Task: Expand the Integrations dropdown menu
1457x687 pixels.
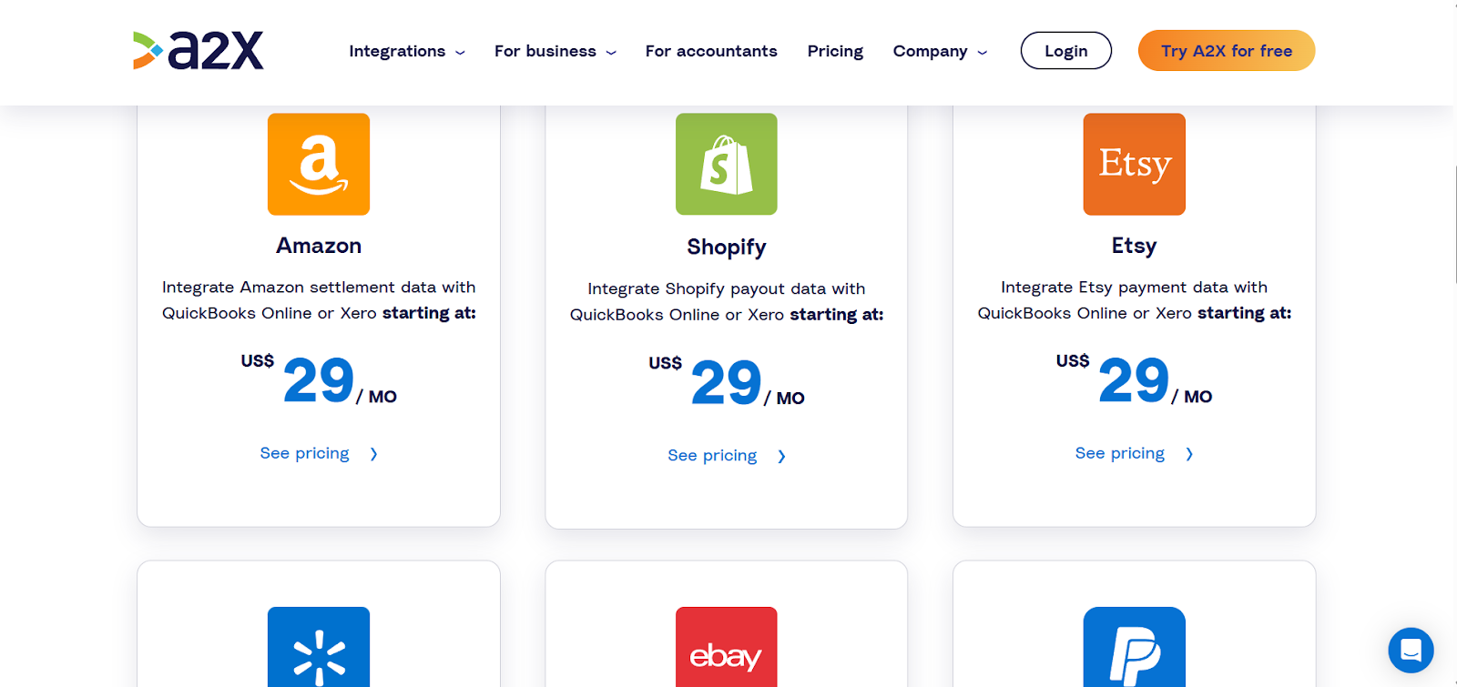Action: (406, 51)
